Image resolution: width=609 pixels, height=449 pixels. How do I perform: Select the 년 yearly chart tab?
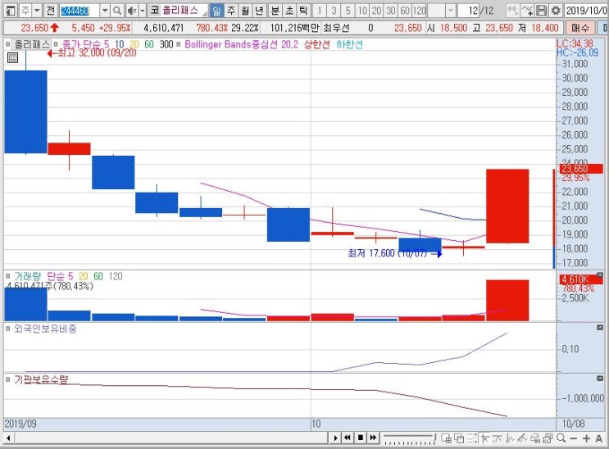260,11
